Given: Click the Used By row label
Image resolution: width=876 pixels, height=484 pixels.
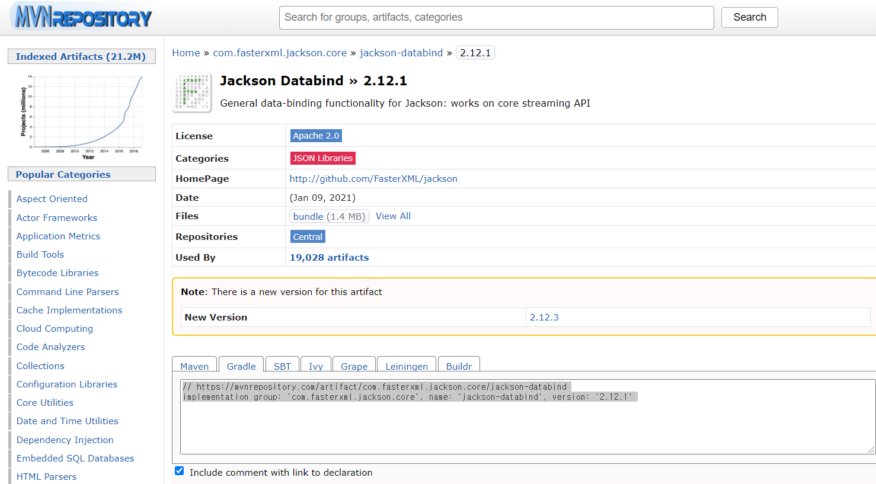Looking at the screenshot, I should (196, 257).
